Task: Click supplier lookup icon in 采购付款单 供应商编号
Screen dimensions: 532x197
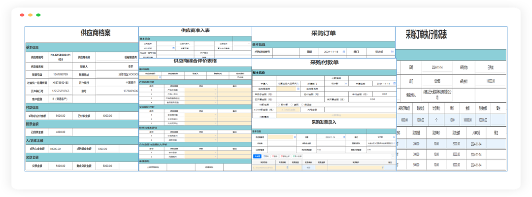Action: [x=298, y=89]
